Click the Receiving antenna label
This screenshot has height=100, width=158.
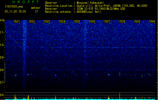[x=58, y=12]
